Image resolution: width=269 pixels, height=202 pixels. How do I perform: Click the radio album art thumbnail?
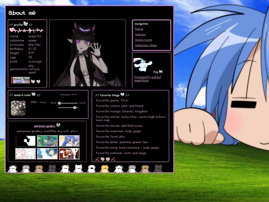(x=18, y=108)
